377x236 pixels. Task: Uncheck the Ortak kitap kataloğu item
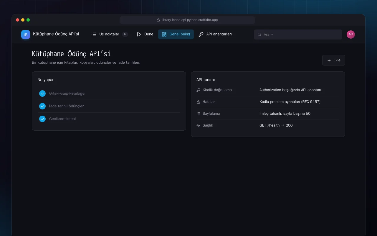(42, 94)
